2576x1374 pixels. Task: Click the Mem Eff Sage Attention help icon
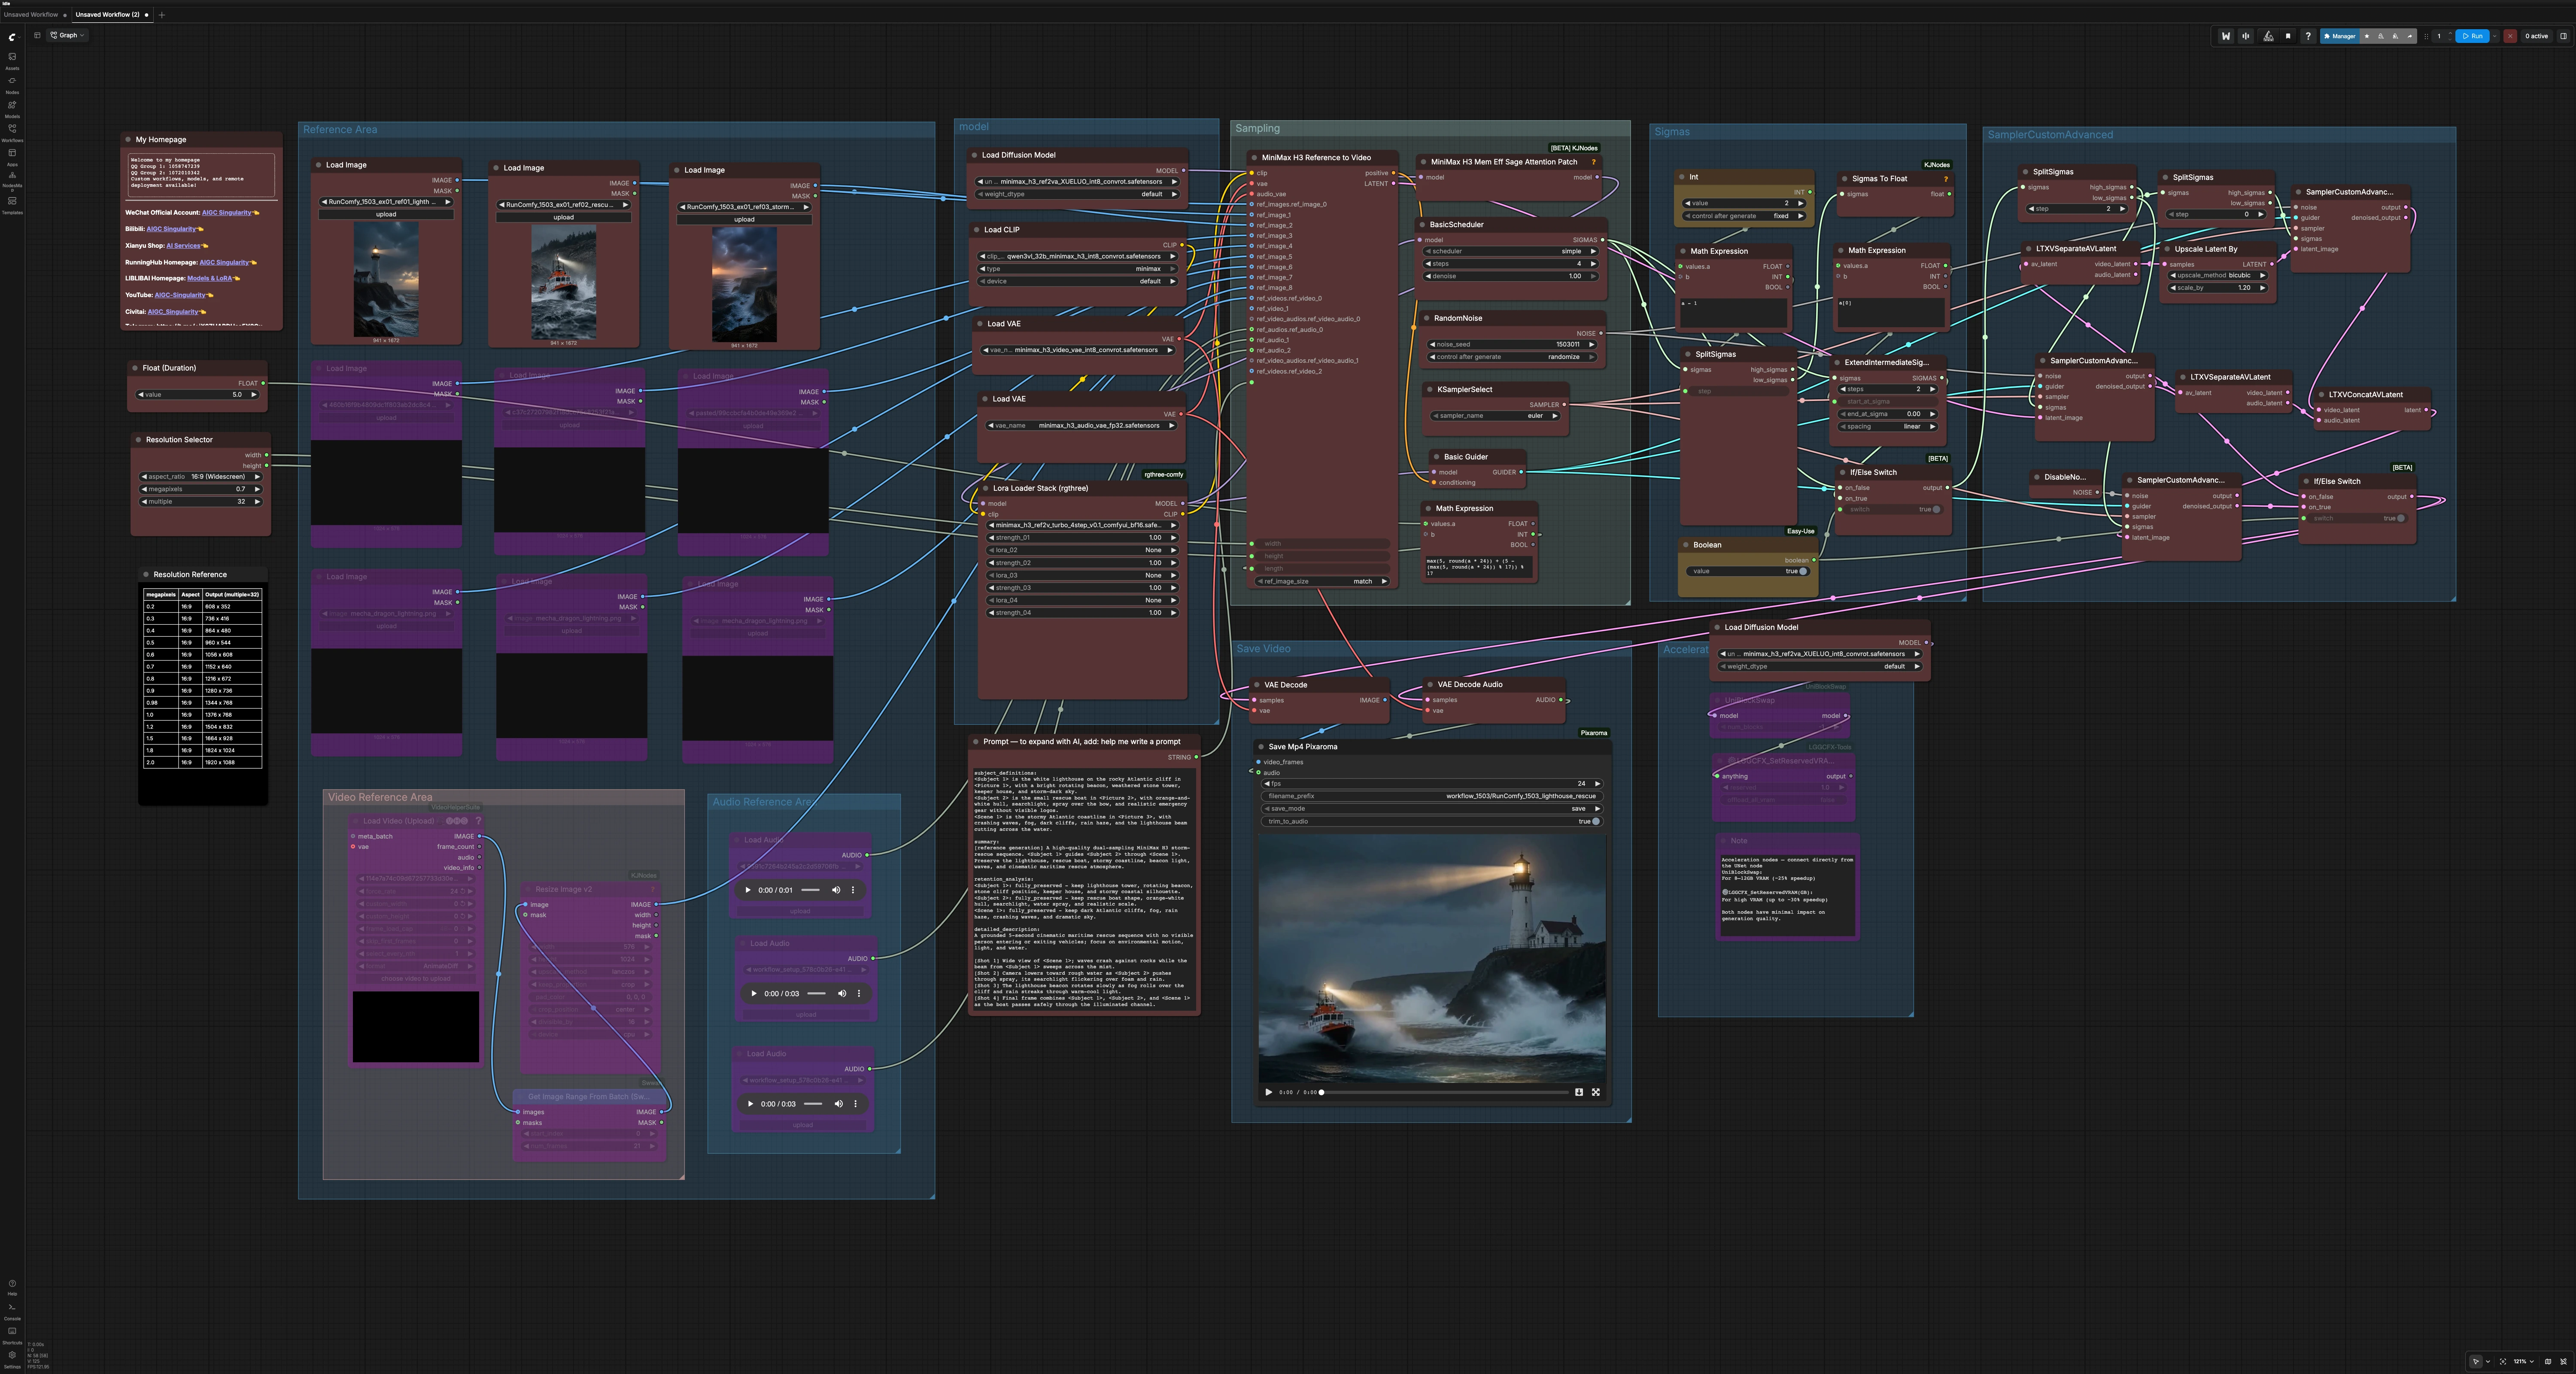point(1594,162)
